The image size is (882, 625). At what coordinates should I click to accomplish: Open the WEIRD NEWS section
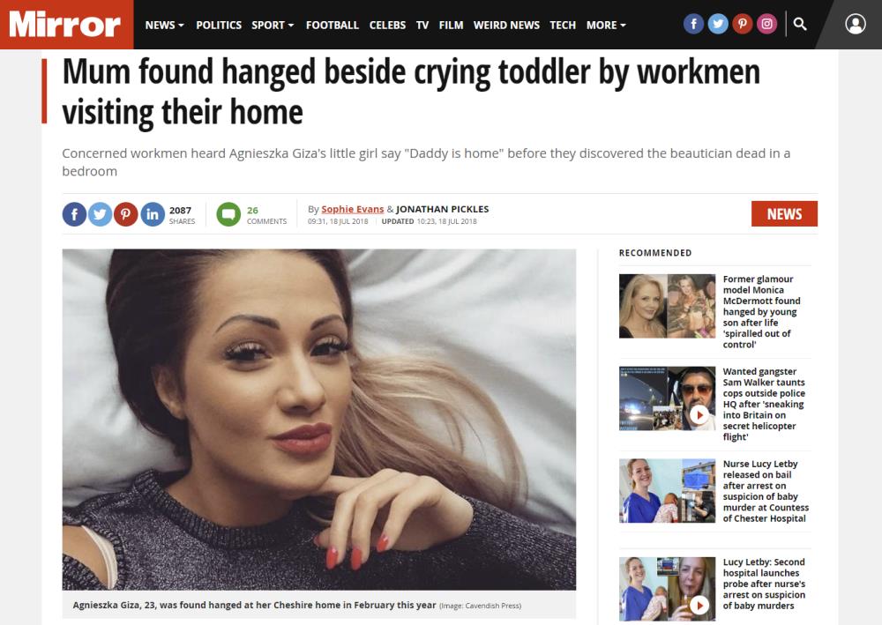(506, 26)
